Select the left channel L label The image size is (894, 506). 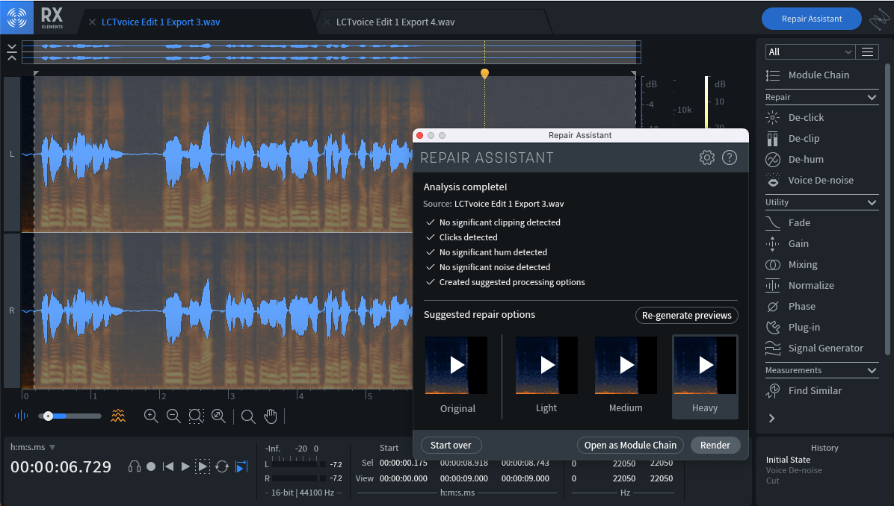12,154
